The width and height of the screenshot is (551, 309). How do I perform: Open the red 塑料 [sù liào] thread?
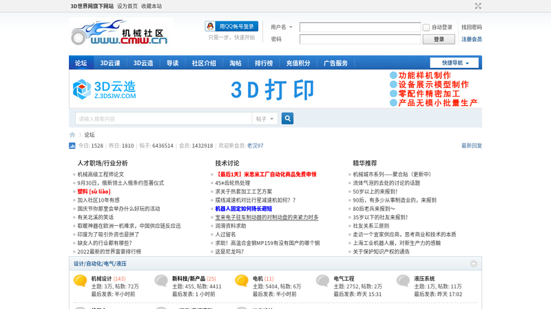[94, 192]
